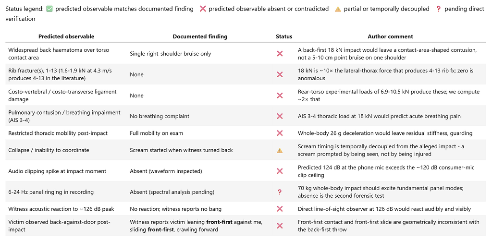Click the red X status for rib fracture row

pos(280,74)
